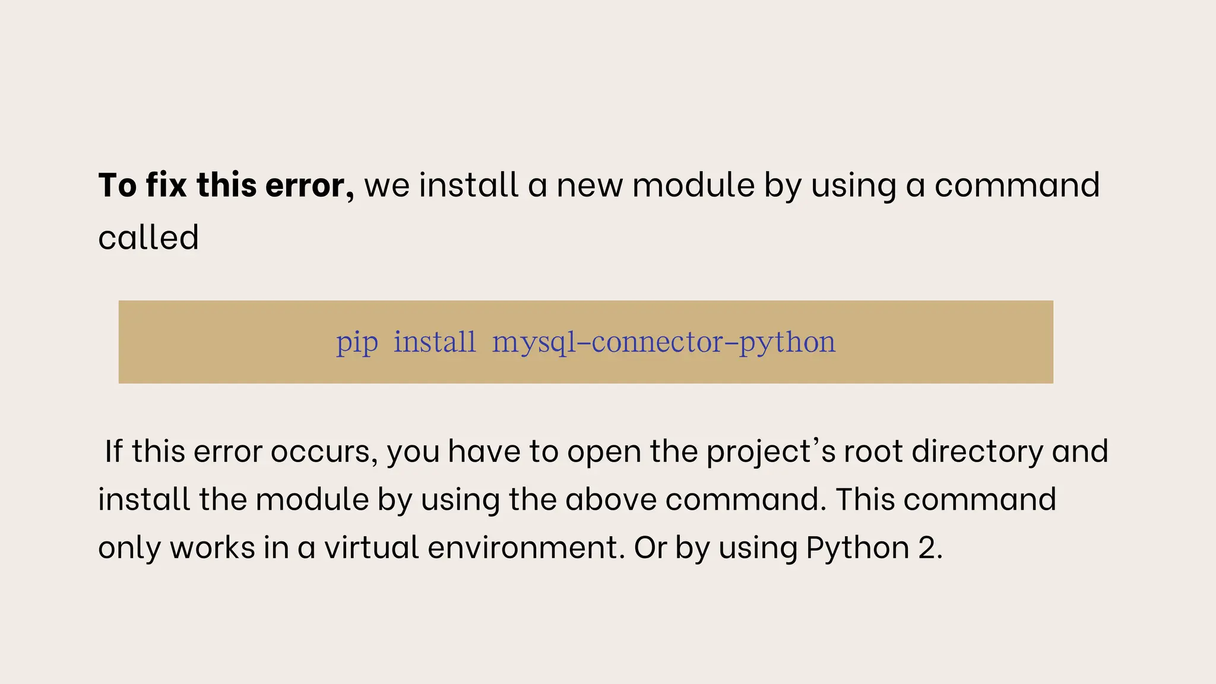Click the word "called" on the second line

[x=148, y=237]
